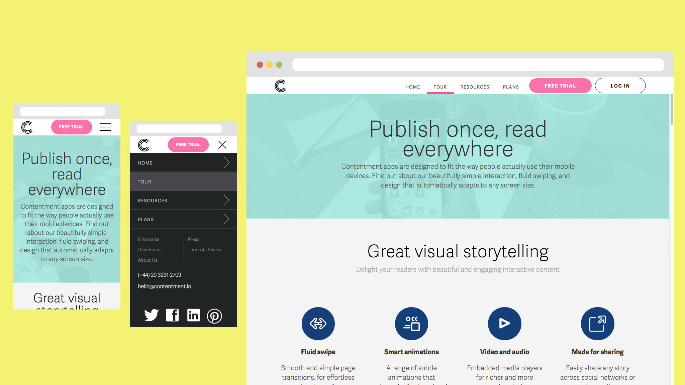Click the Fluid swipe feature icon
685x385 pixels.
point(318,324)
